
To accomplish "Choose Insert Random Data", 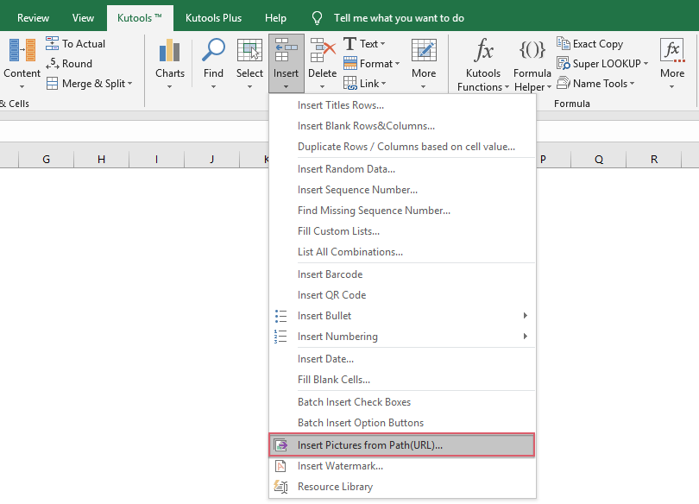I will pos(346,168).
